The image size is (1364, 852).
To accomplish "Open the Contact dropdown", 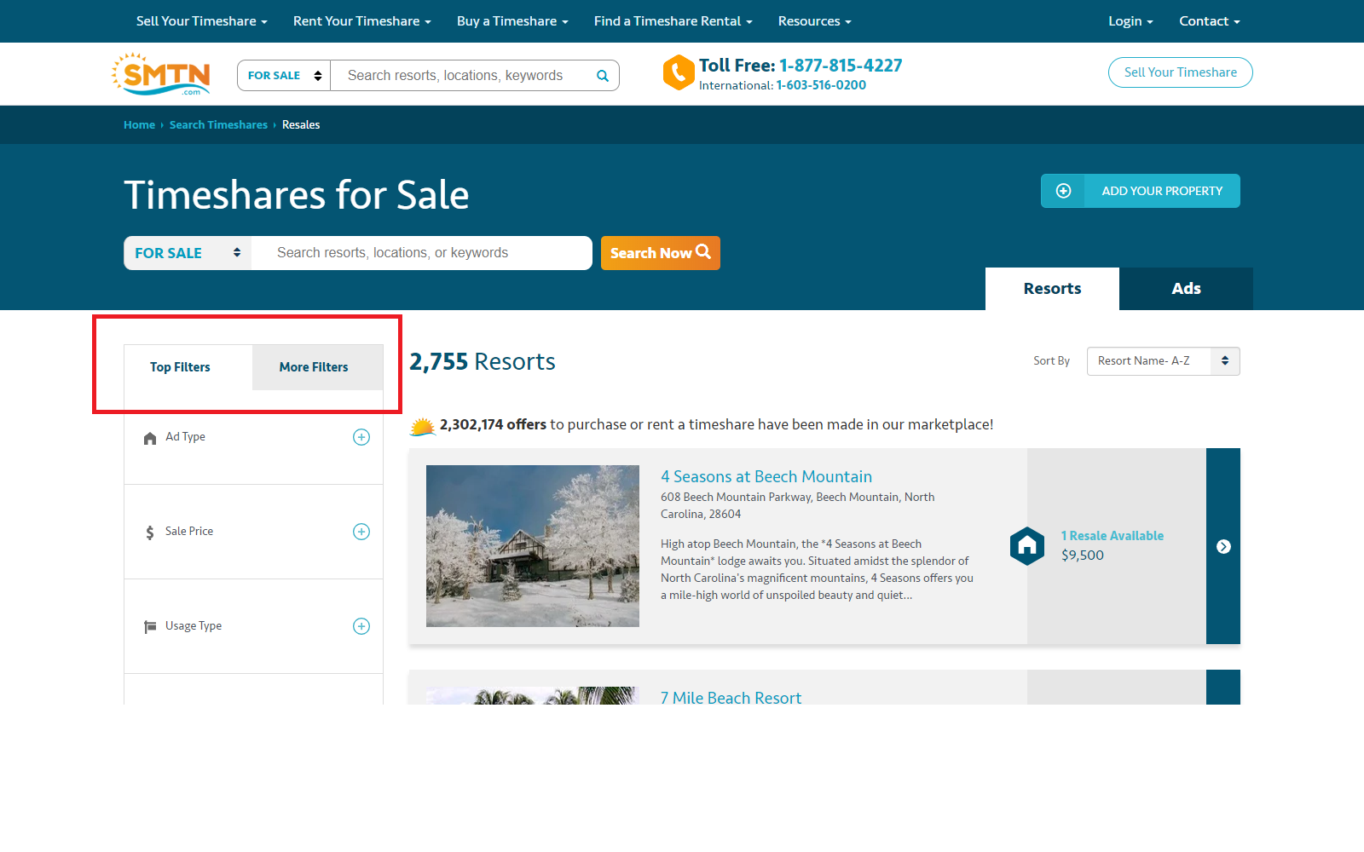I will pyautogui.click(x=1210, y=21).
